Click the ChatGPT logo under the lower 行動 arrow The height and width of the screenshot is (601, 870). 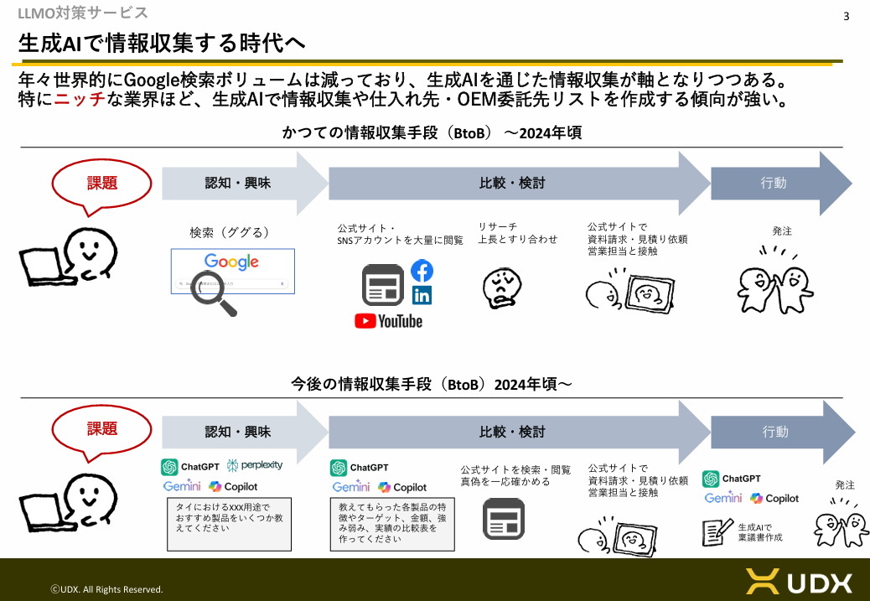tap(732, 479)
